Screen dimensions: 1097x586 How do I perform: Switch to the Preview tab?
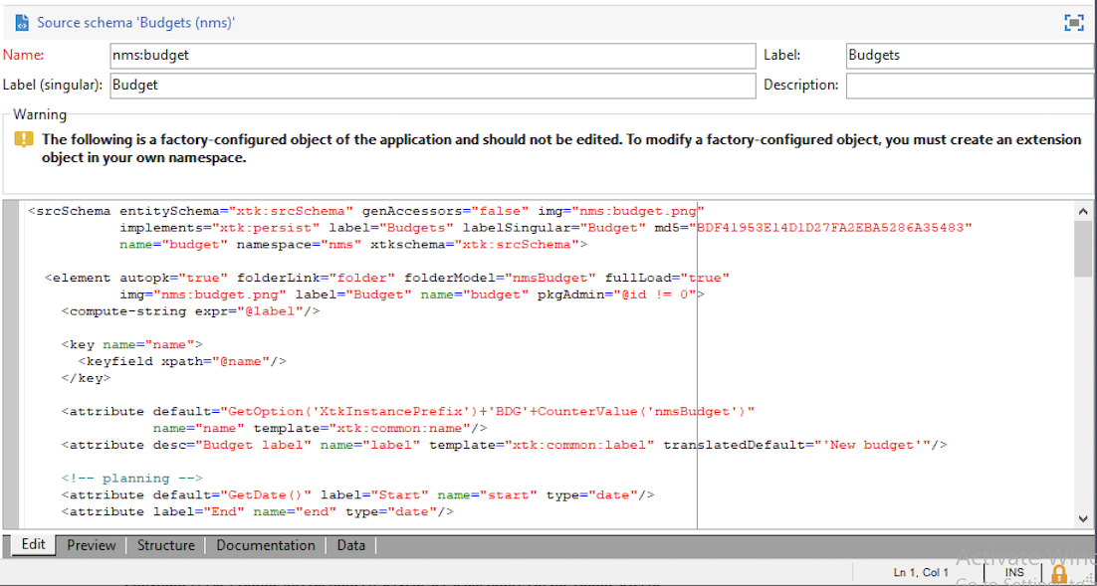click(x=92, y=545)
